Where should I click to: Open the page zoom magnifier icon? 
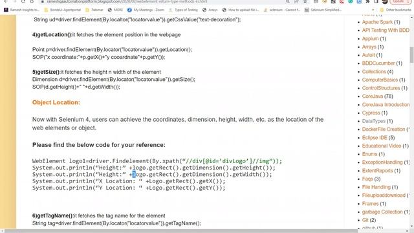point(287,1)
